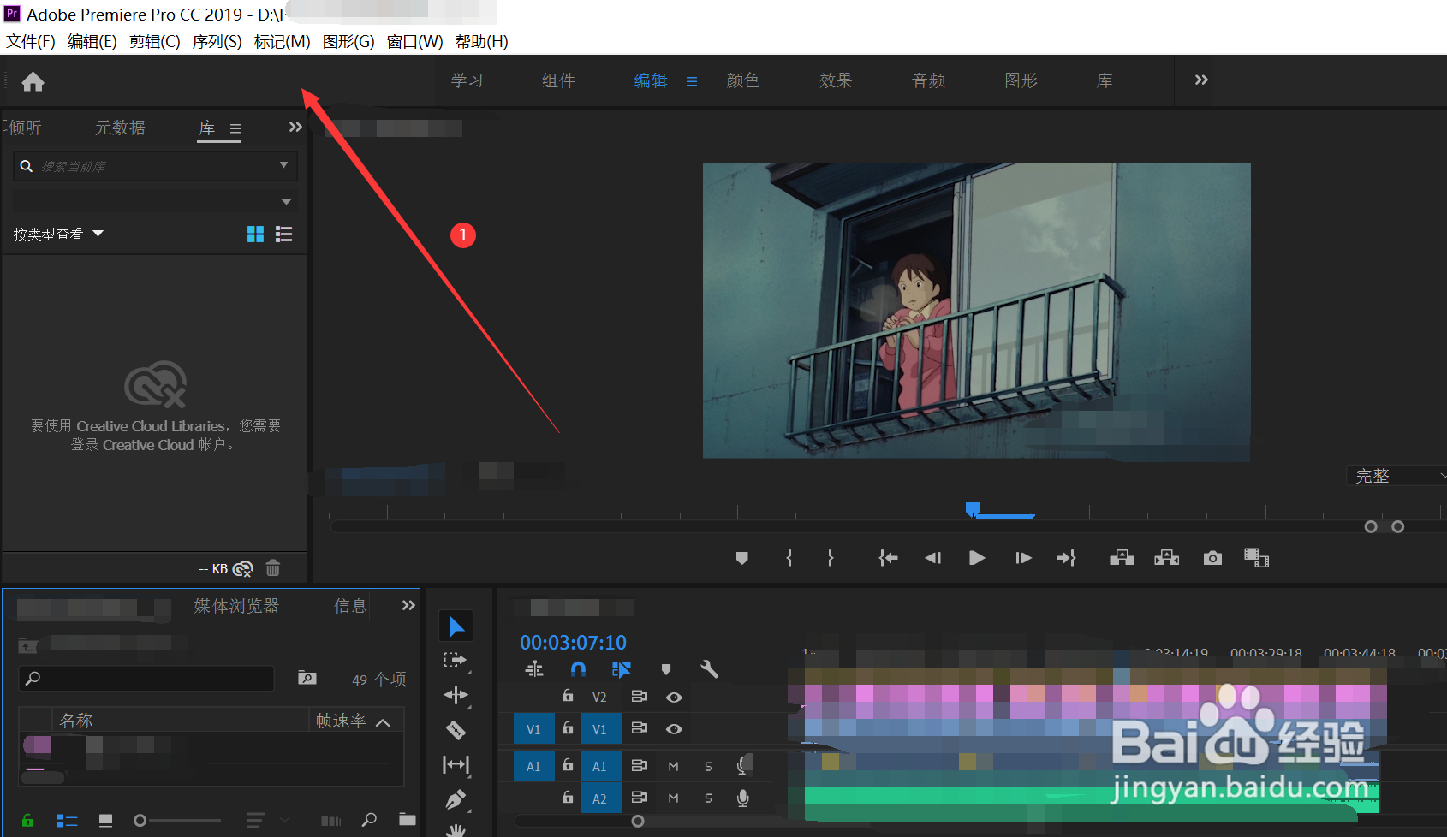Open the 媒体浏览器 tab
The width and height of the screenshot is (1447, 837).
point(236,606)
